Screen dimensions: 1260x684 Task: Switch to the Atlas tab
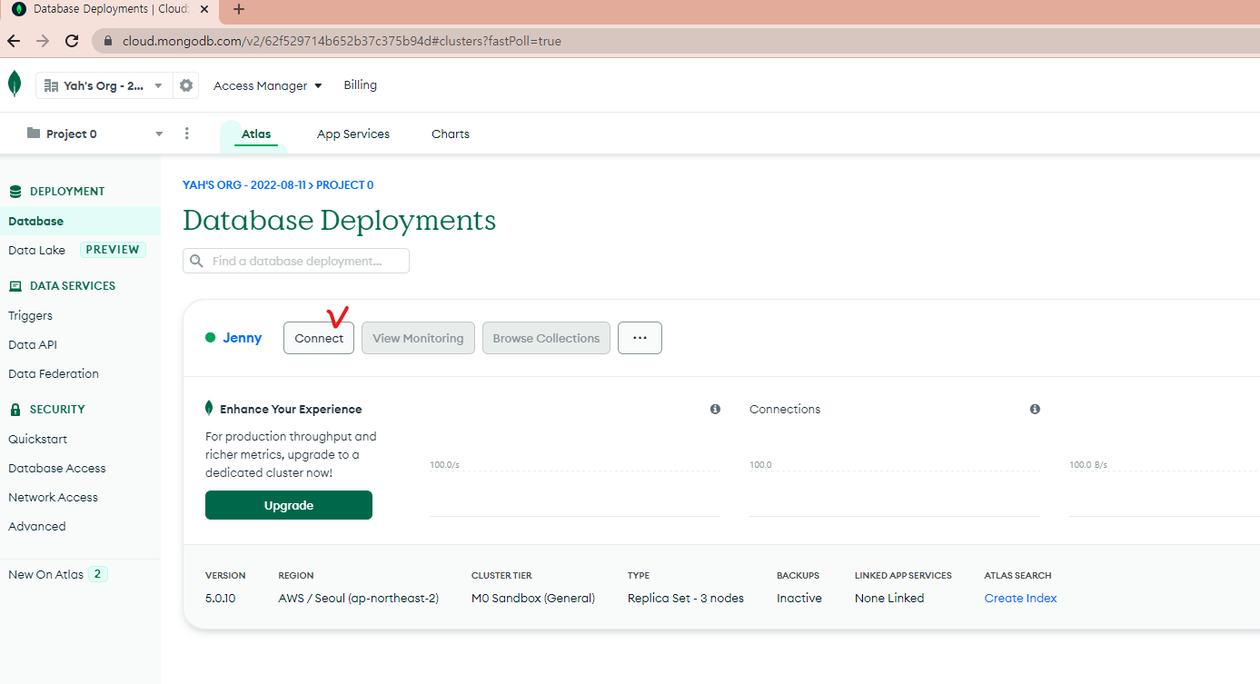tap(256, 134)
